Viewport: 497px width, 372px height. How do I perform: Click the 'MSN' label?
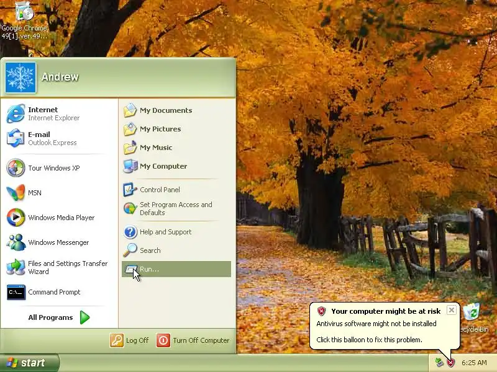click(35, 193)
